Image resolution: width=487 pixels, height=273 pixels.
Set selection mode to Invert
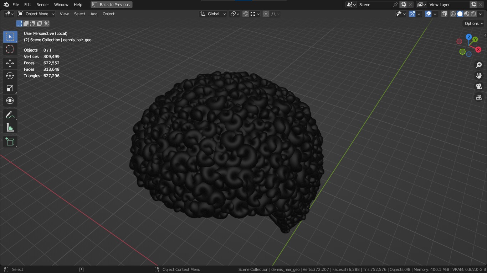tap(40, 23)
